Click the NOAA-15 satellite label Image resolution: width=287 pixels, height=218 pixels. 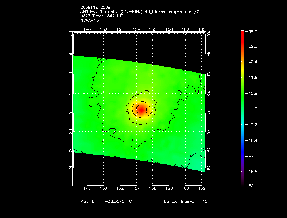(x=89, y=21)
